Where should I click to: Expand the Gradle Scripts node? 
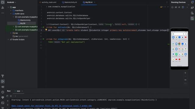tap(8, 39)
